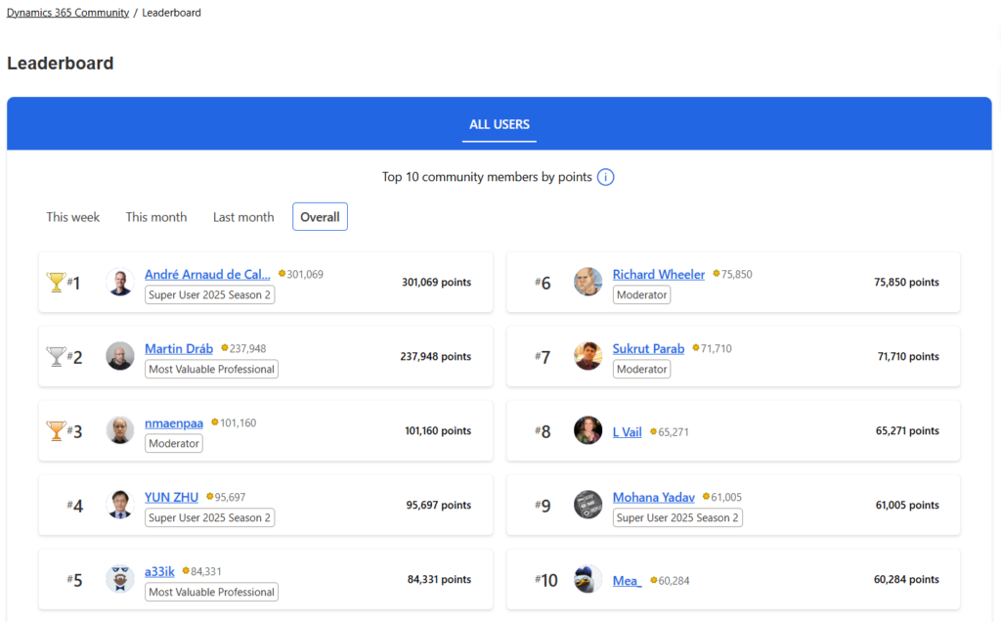
Task: Click the info icon beside top 10 heading
Action: click(x=605, y=177)
